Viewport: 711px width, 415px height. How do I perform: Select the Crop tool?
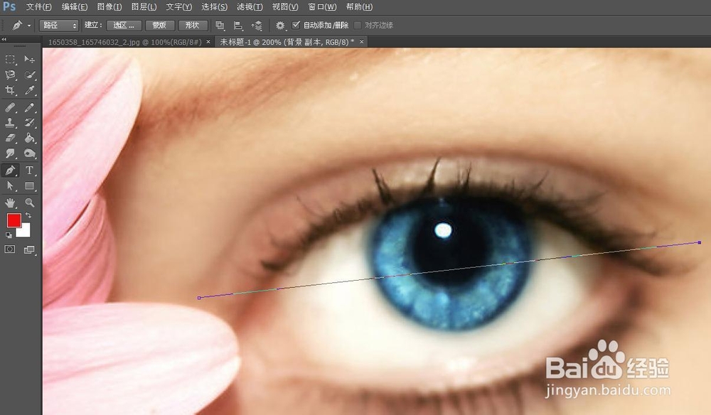coord(10,91)
